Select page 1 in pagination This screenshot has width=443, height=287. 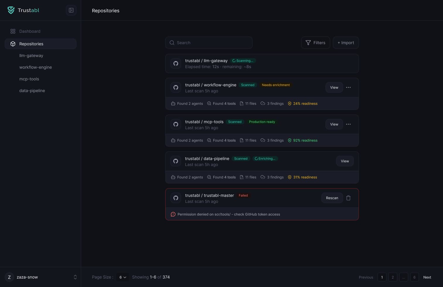[x=382, y=277]
